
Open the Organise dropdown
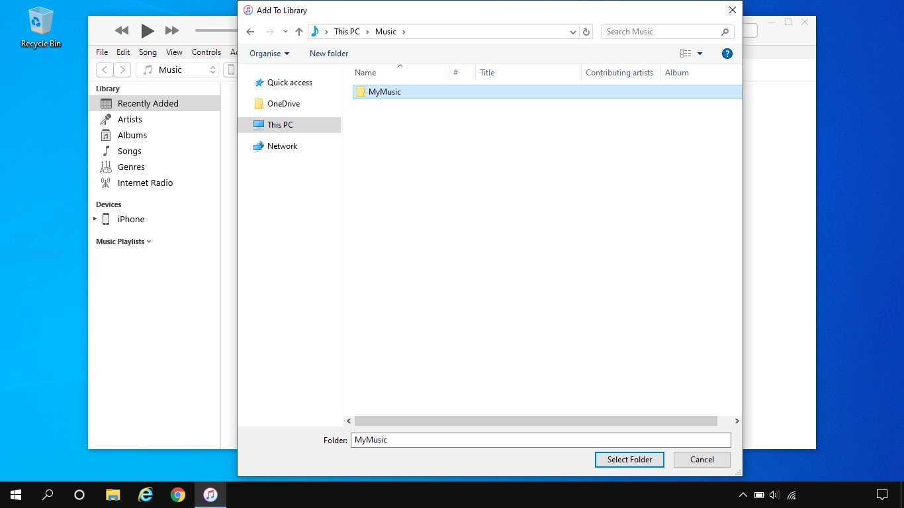coord(269,53)
